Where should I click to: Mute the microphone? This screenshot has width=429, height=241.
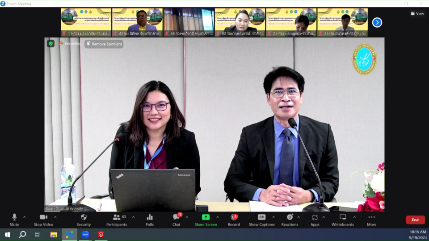click(x=14, y=219)
